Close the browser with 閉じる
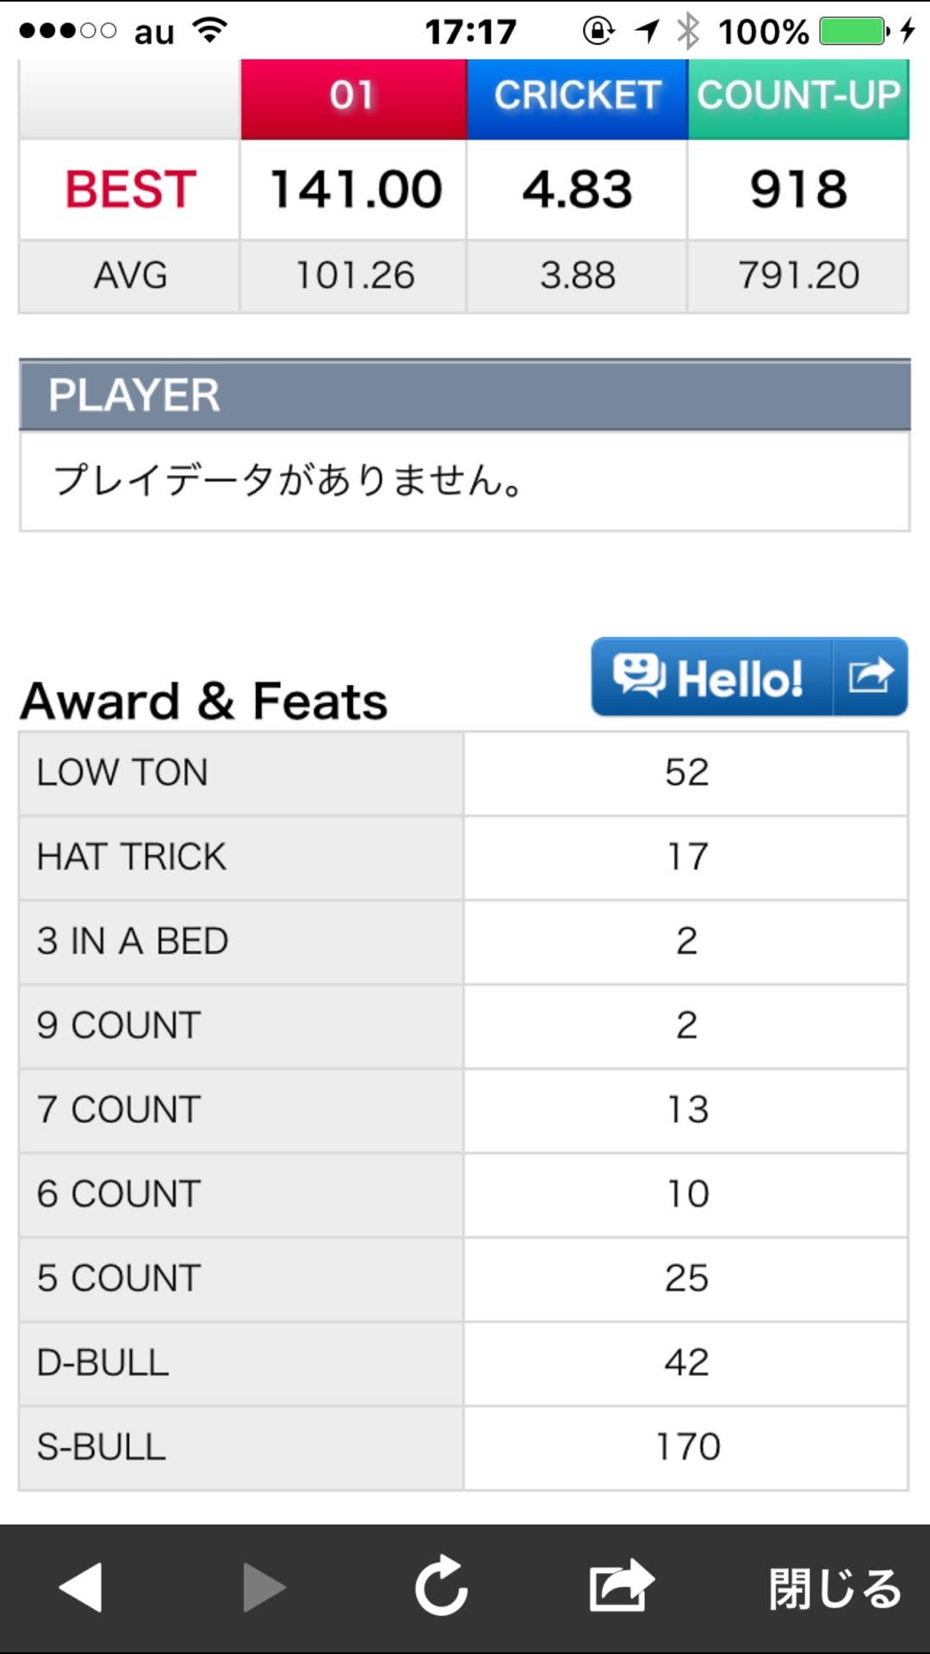Screen dimensions: 930x1654 [x=834, y=1588]
